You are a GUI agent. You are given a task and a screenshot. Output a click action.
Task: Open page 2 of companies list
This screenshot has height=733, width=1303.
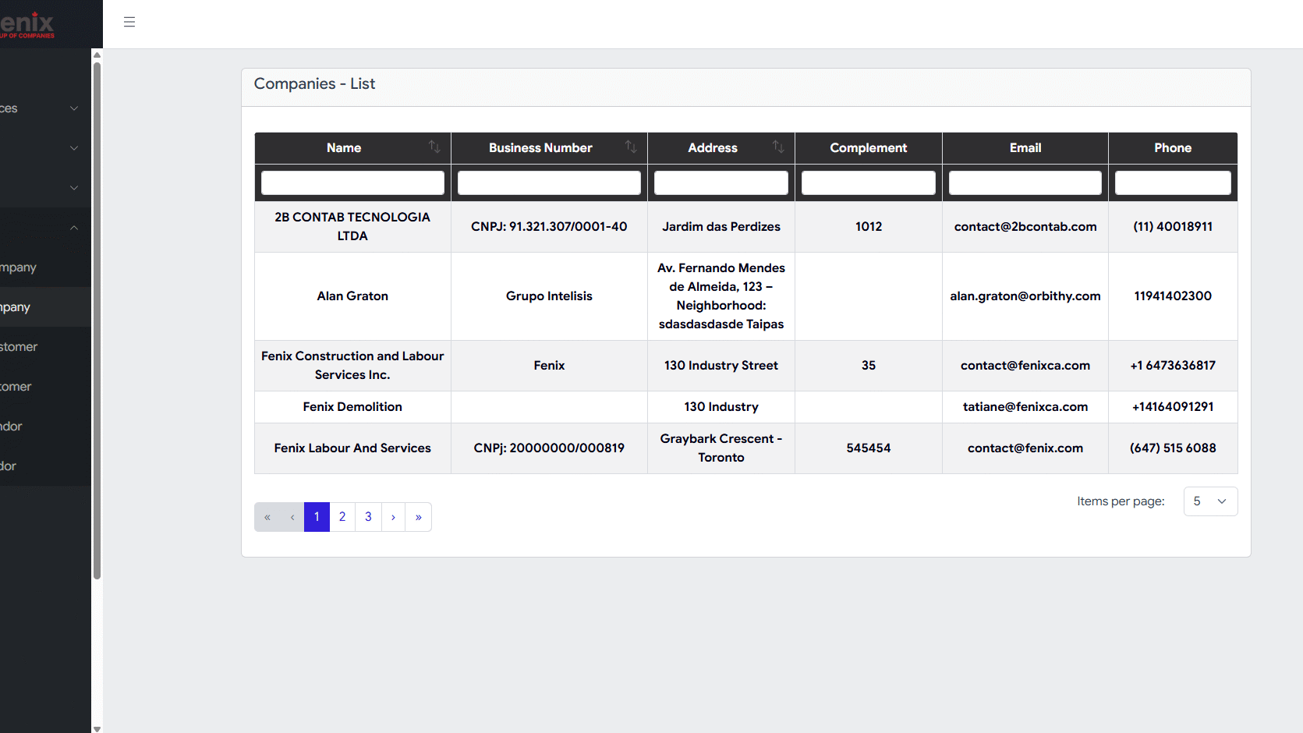click(342, 517)
